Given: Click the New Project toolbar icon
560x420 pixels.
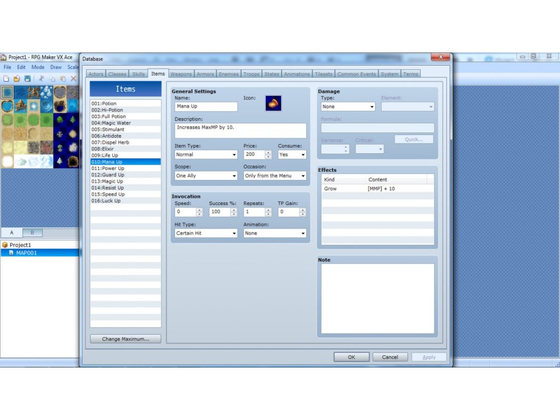Looking at the screenshot, I should click(x=6, y=79).
